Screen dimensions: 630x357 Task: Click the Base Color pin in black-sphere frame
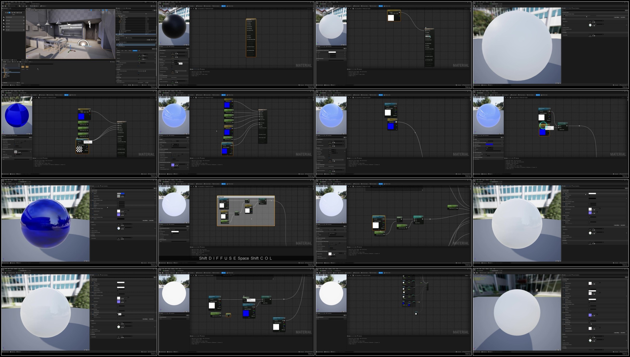pyautogui.click(x=247, y=21)
